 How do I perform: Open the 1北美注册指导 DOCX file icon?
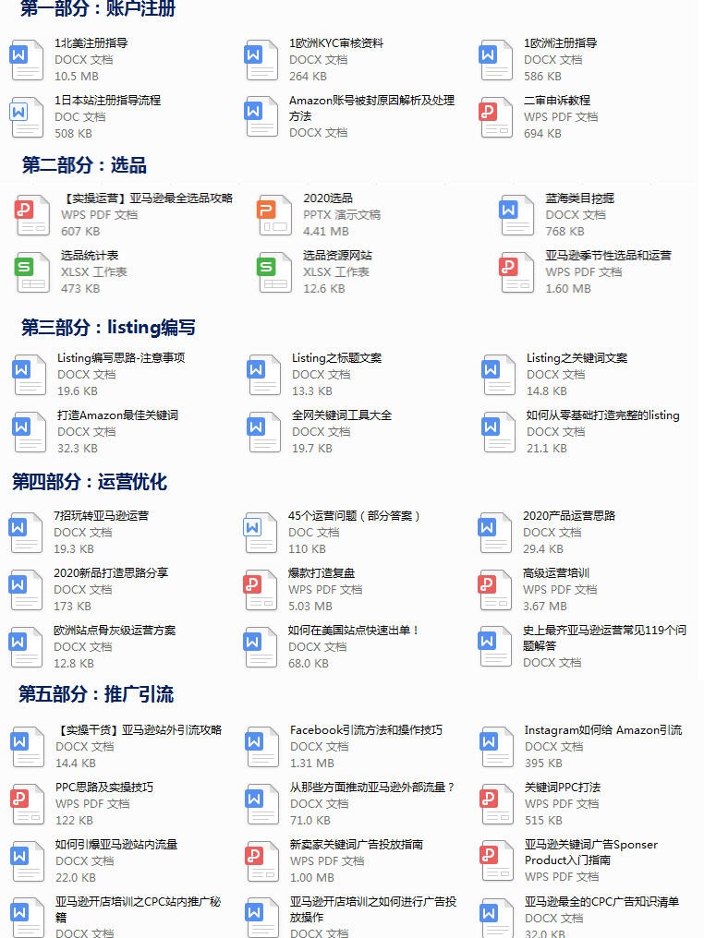[x=27, y=60]
